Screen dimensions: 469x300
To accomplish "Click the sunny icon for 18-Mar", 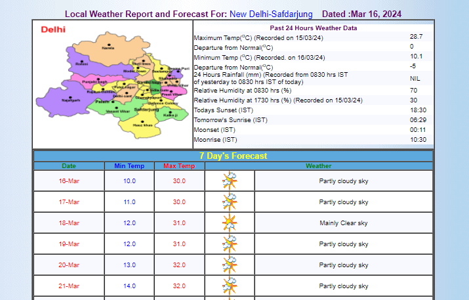I will (x=230, y=223).
